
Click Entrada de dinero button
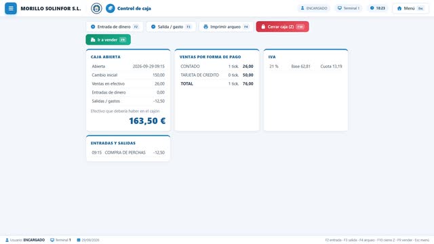click(115, 27)
